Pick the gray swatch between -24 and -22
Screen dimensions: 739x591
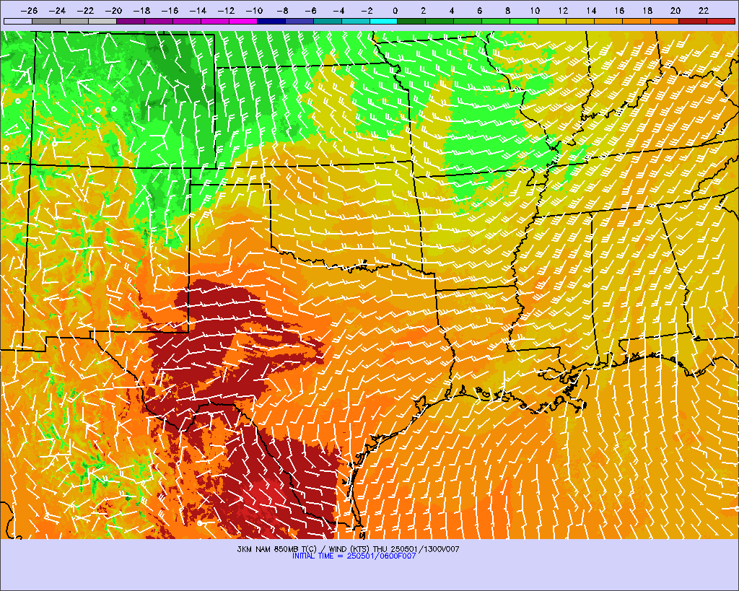[x=74, y=21]
